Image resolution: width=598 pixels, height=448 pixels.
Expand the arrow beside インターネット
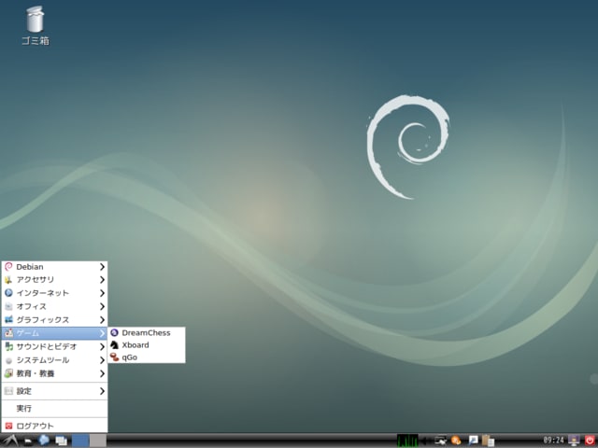click(x=102, y=293)
